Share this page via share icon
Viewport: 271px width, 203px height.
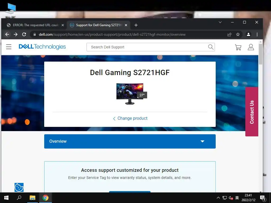pyautogui.click(x=229, y=34)
